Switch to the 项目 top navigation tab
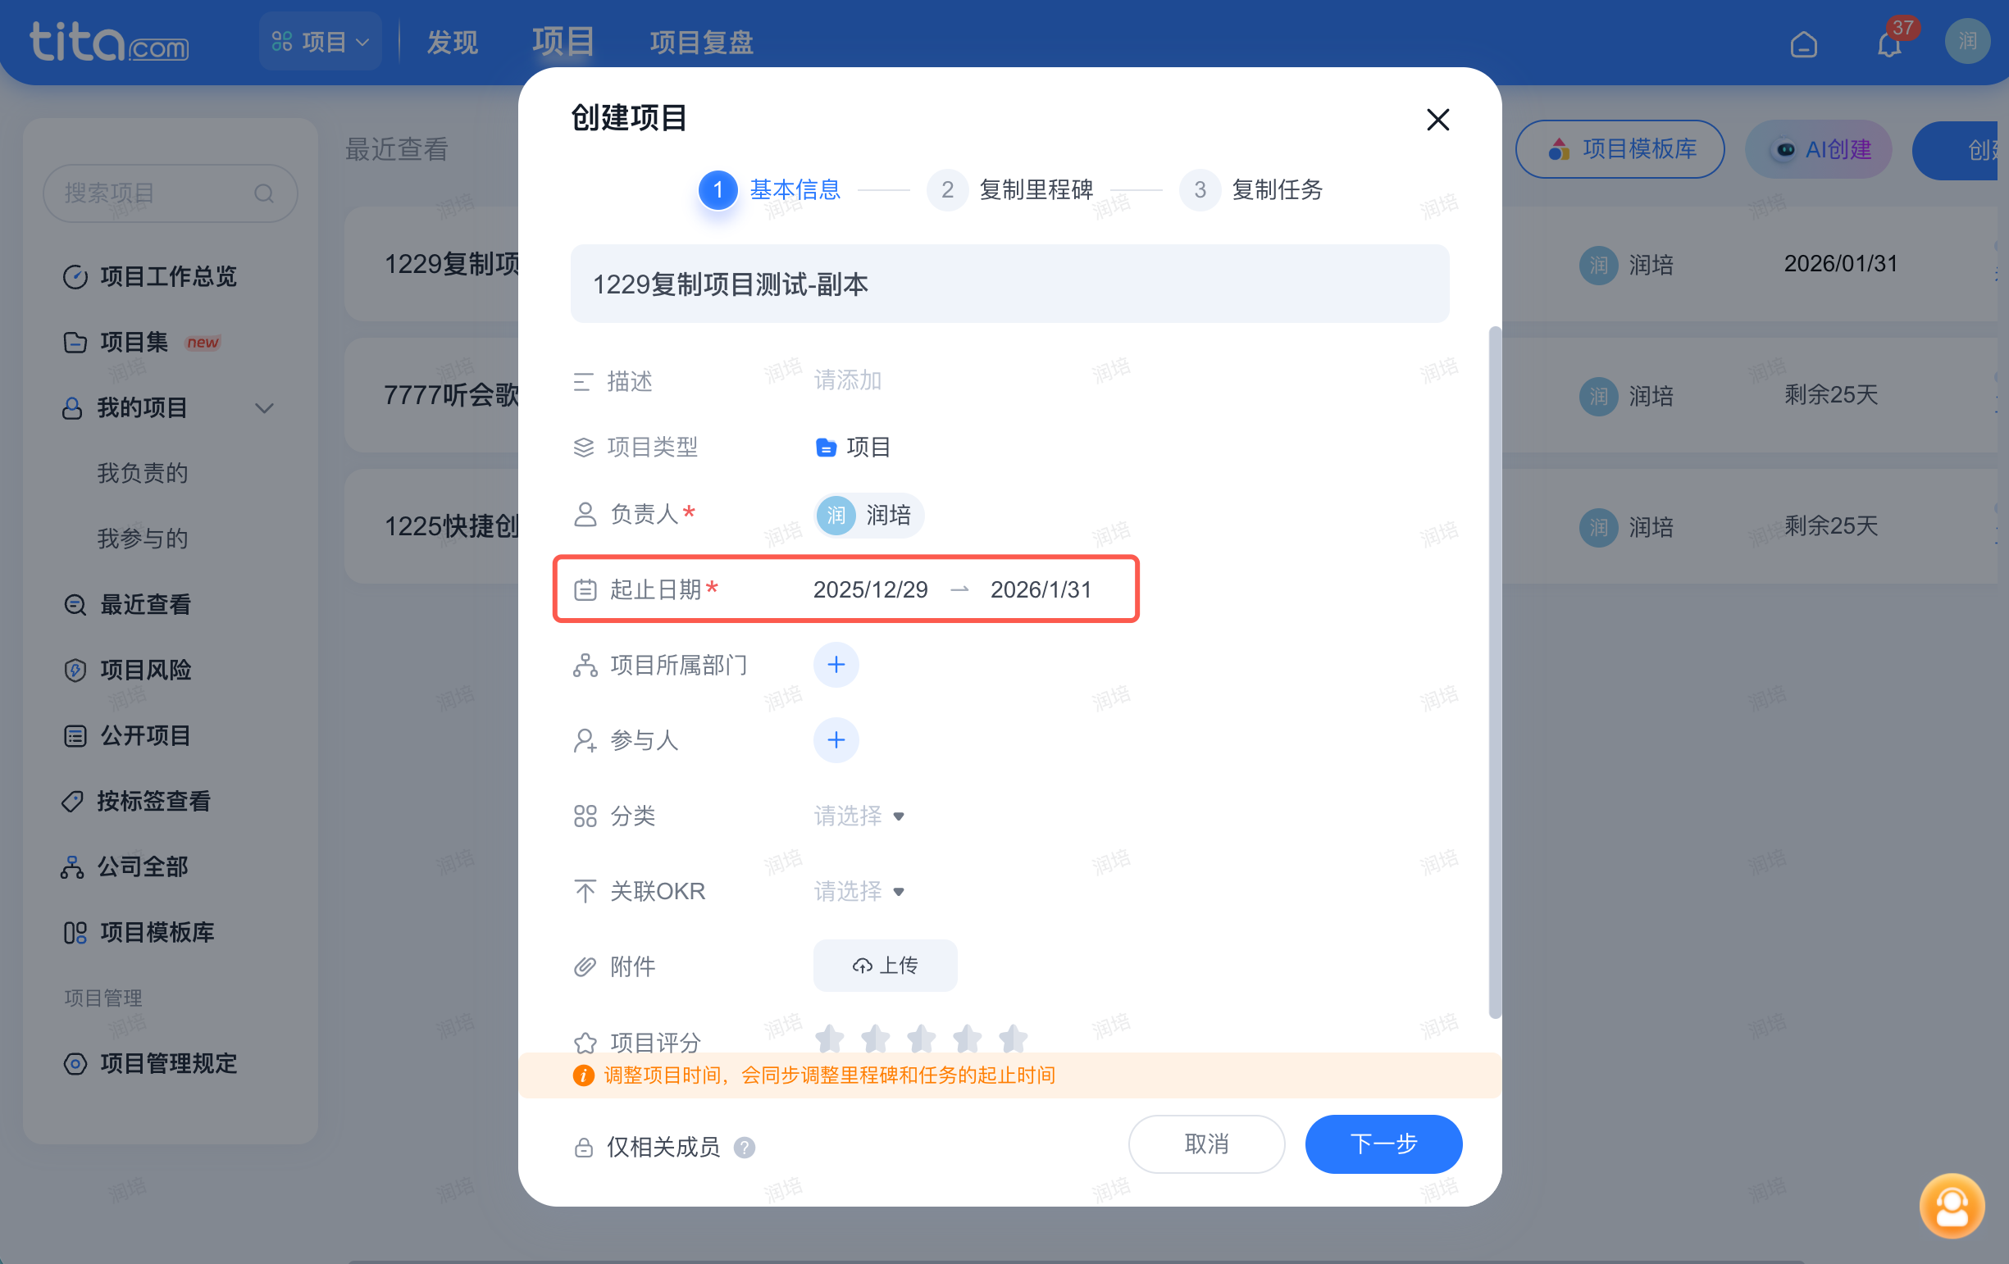 tap(563, 41)
